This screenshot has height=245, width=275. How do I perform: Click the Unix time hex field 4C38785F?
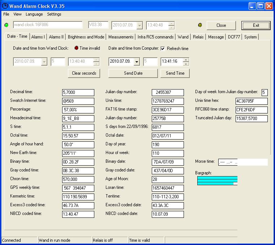click(252, 101)
